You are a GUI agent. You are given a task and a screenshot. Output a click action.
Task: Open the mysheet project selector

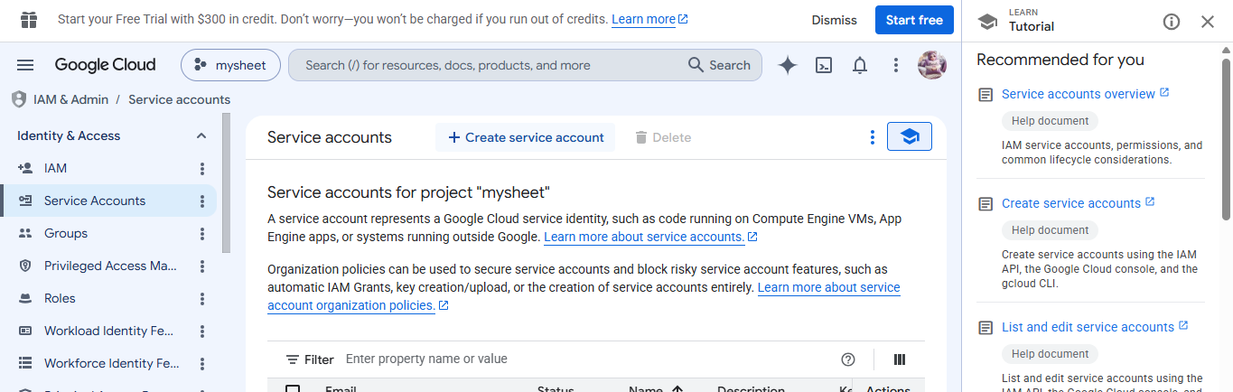230,65
